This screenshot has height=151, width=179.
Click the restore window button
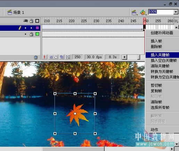(x=170, y=4)
